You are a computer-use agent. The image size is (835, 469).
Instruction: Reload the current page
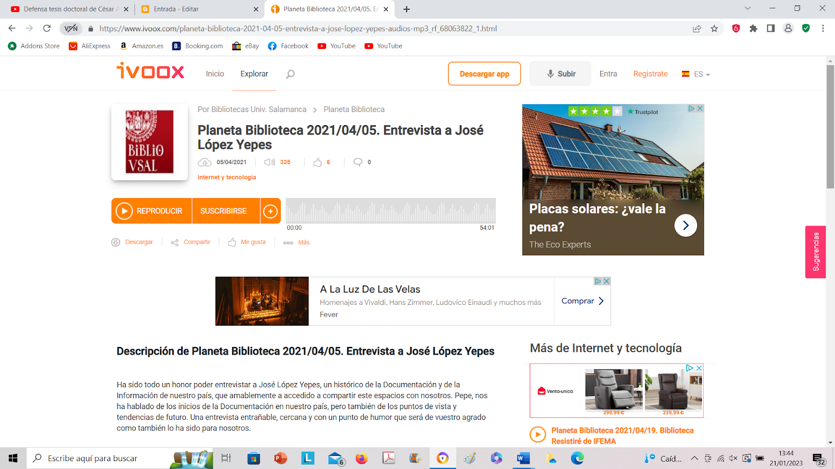point(47,29)
